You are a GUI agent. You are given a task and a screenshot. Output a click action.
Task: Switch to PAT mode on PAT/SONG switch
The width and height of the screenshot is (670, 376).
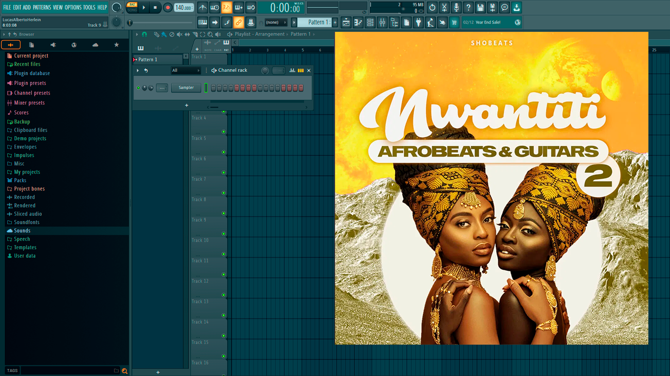click(132, 4)
